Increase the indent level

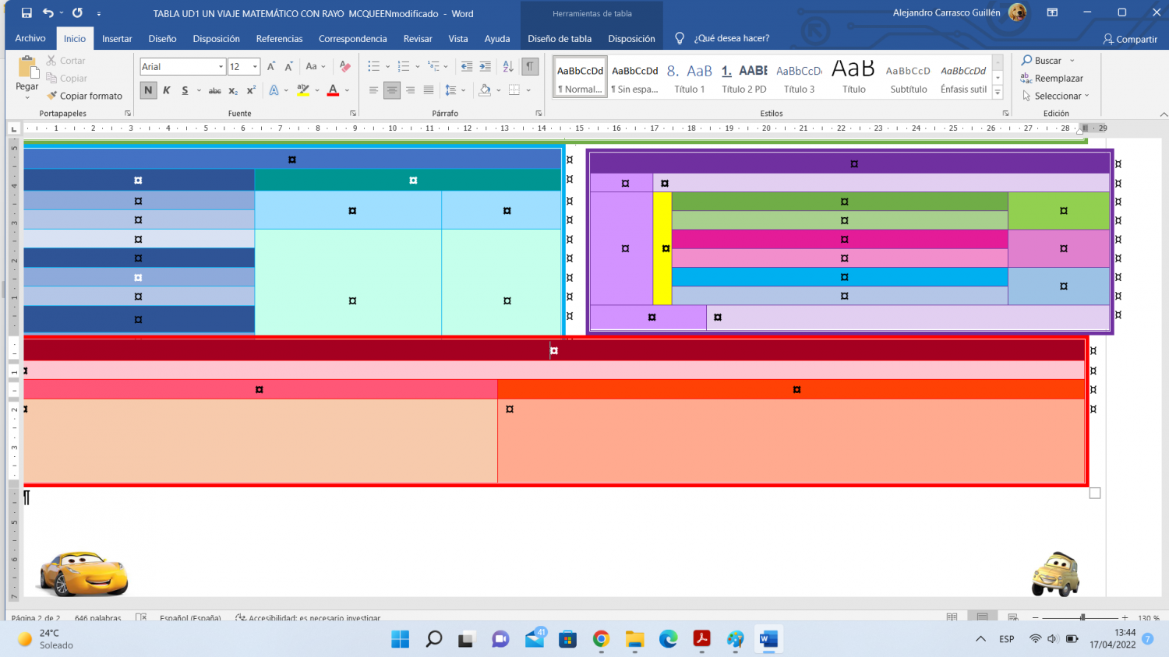click(485, 67)
